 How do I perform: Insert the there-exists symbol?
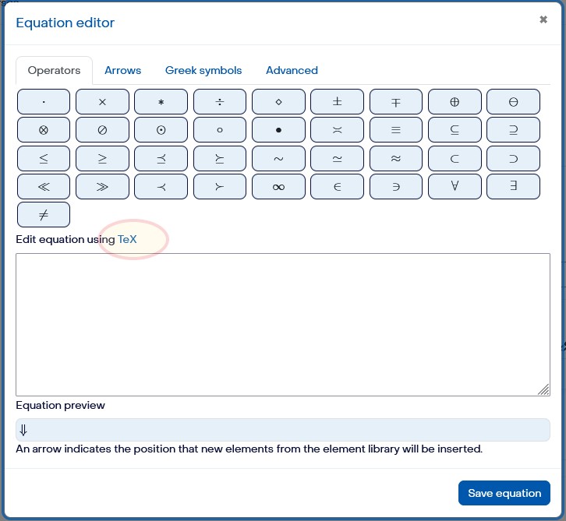coord(513,187)
